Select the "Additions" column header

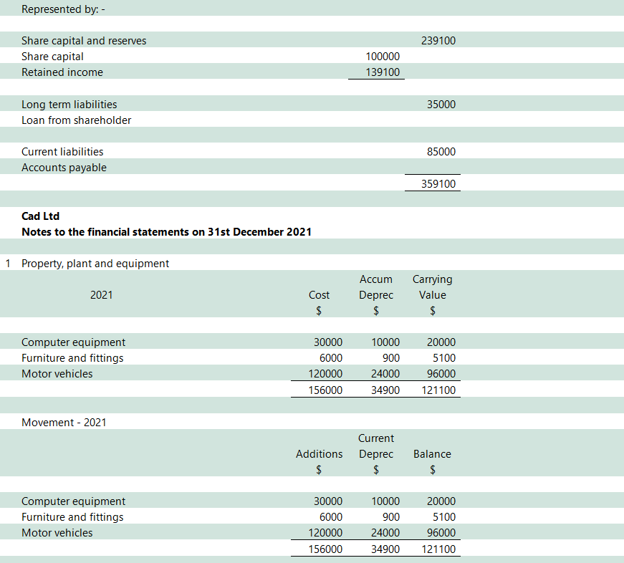click(x=319, y=454)
